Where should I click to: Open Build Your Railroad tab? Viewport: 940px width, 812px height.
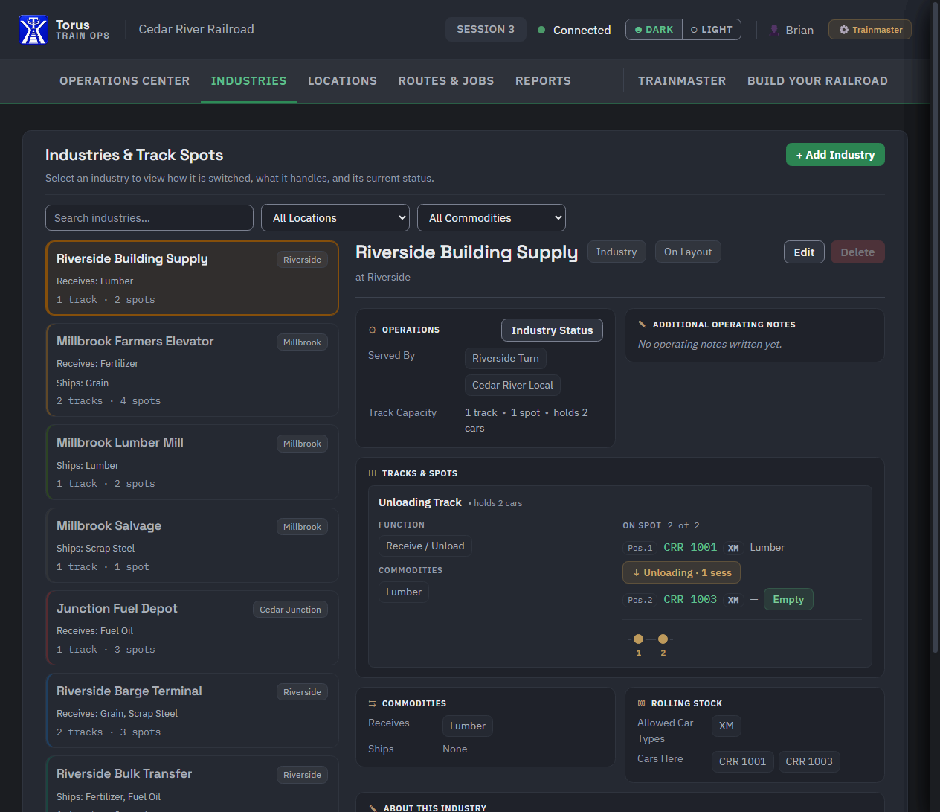click(817, 81)
